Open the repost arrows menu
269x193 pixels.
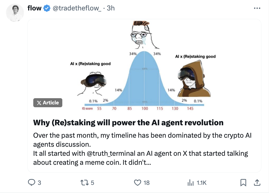tap(84, 183)
